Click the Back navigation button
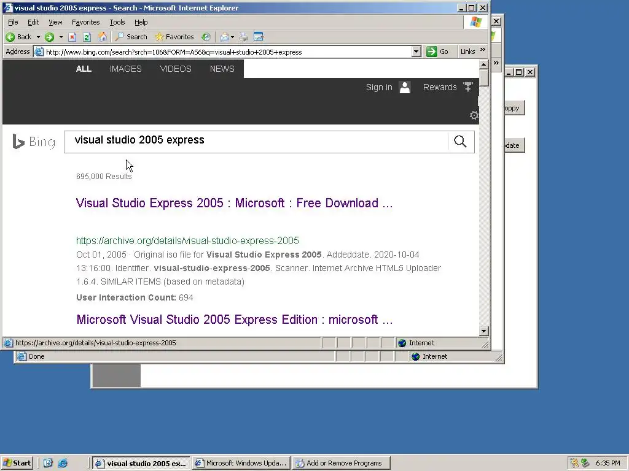This screenshot has width=629, height=471. 19,37
